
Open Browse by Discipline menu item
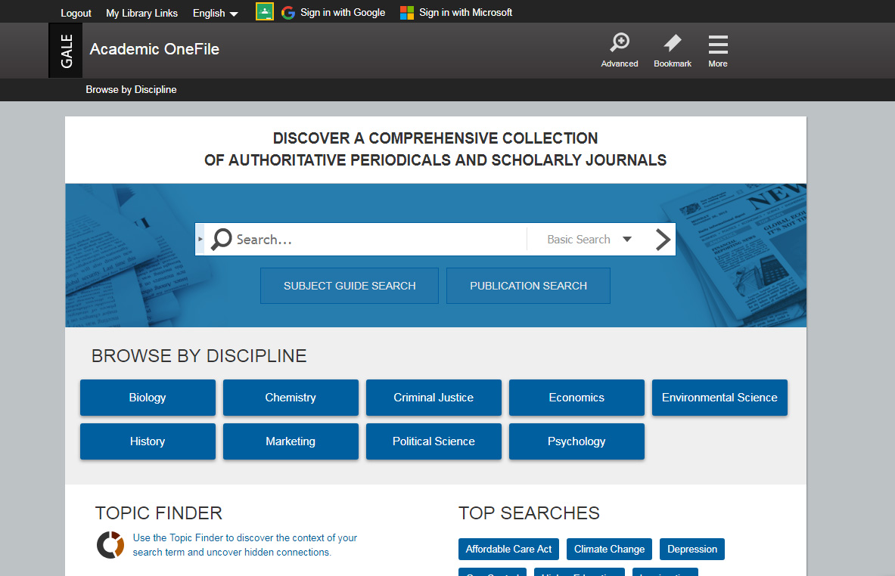(131, 89)
